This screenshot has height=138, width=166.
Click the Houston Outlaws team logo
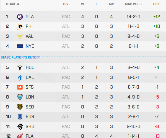20,67
